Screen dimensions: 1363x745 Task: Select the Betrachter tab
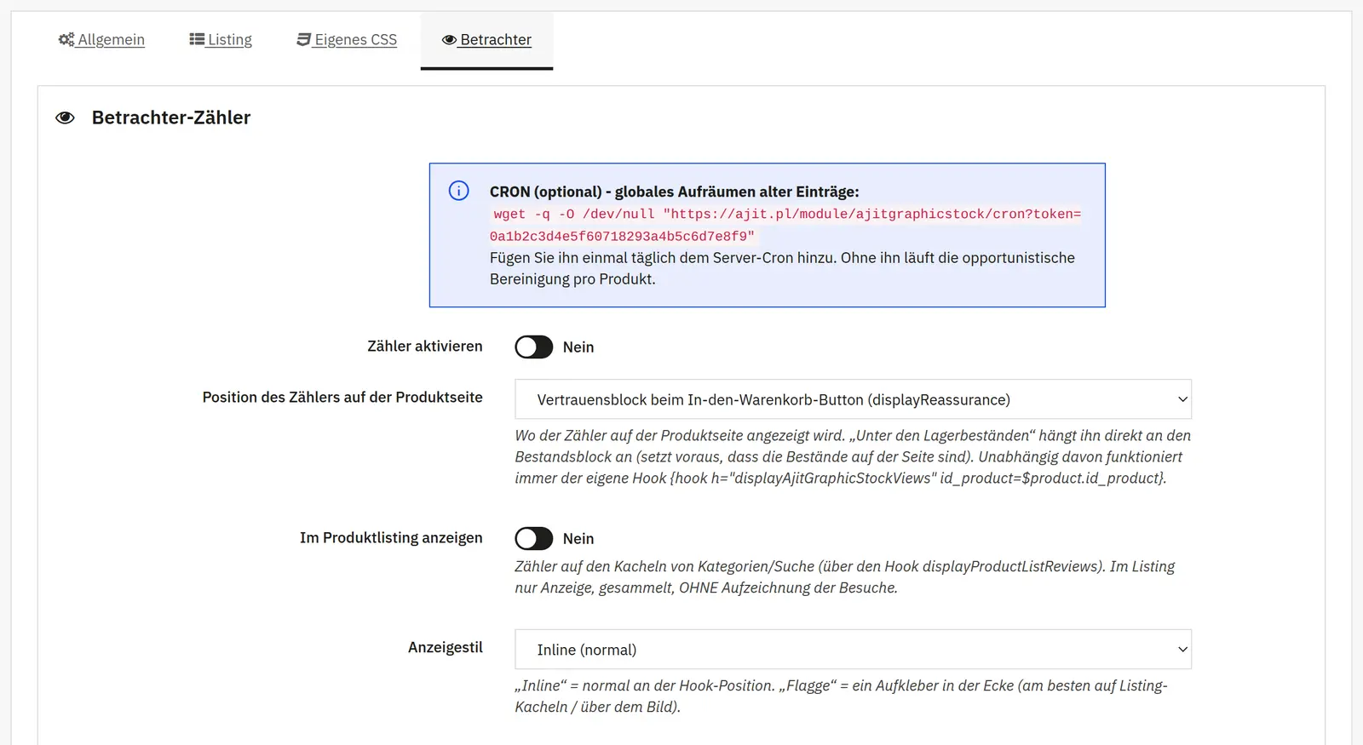(x=486, y=39)
